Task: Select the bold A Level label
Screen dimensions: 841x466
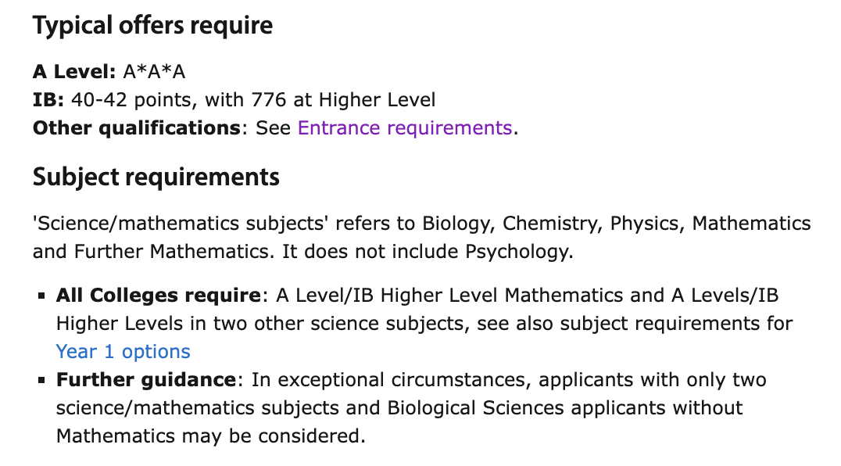Action: 74,71
